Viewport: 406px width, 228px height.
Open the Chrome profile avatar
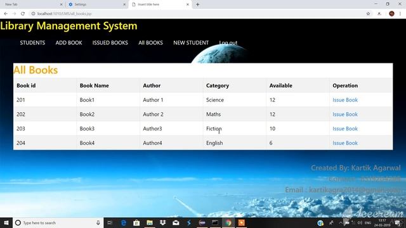(391, 14)
